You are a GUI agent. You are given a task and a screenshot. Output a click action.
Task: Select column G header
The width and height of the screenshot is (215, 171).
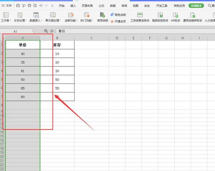166,38
